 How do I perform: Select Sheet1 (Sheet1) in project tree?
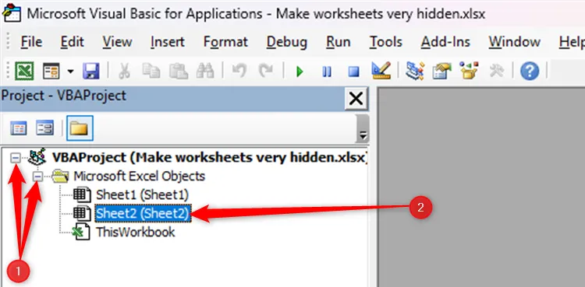point(142,194)
